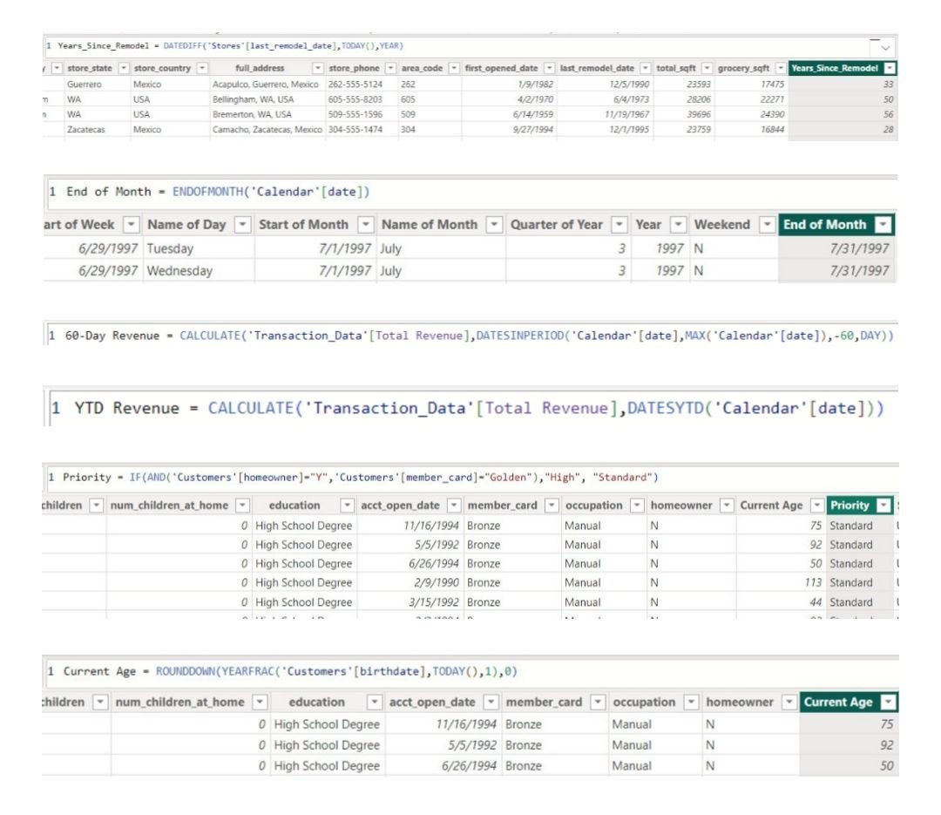Expand the Years_Since_Remodel formula bar chevron
Screen dimensions: 941x815
886,47
